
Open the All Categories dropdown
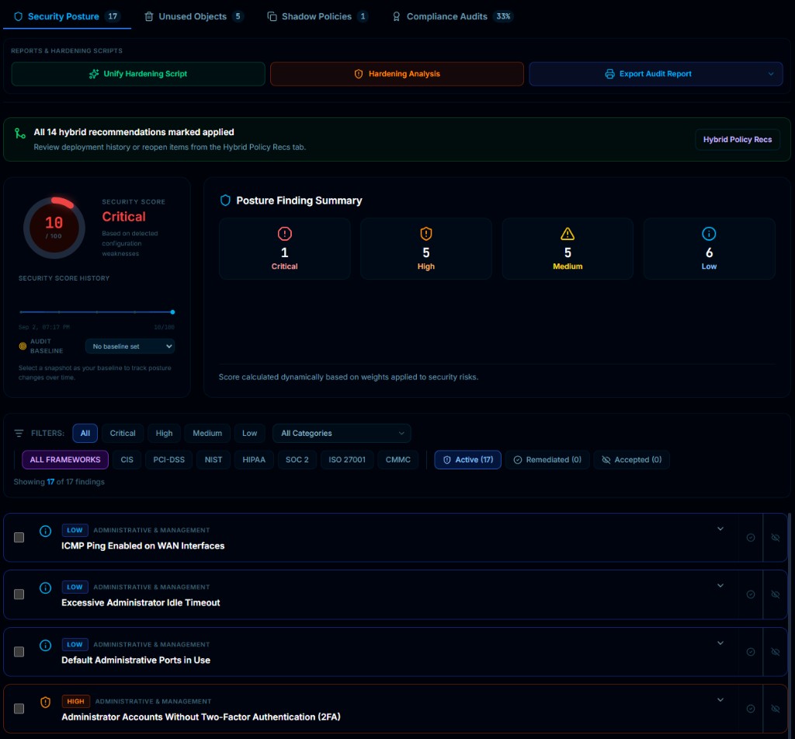342,433
